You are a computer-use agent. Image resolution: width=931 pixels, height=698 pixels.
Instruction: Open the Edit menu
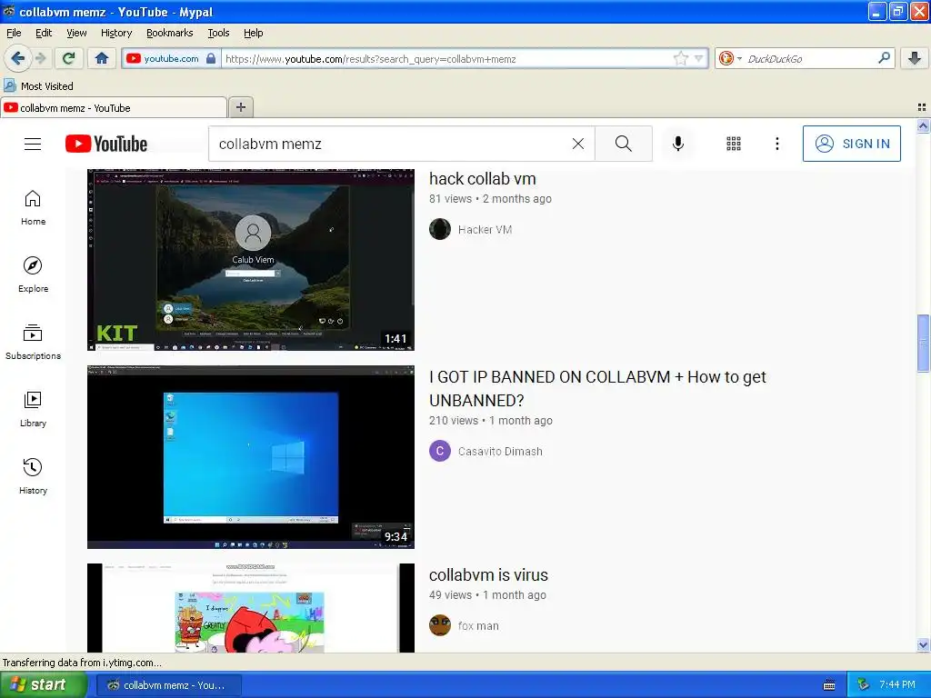tap(44, 33)
